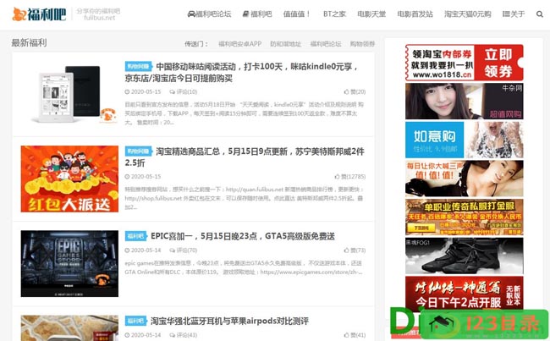The height and width of the screenshot is (341, 550).
Task: Open the 牛杂网 超值网购 ad banner
Action: [464, 102]
